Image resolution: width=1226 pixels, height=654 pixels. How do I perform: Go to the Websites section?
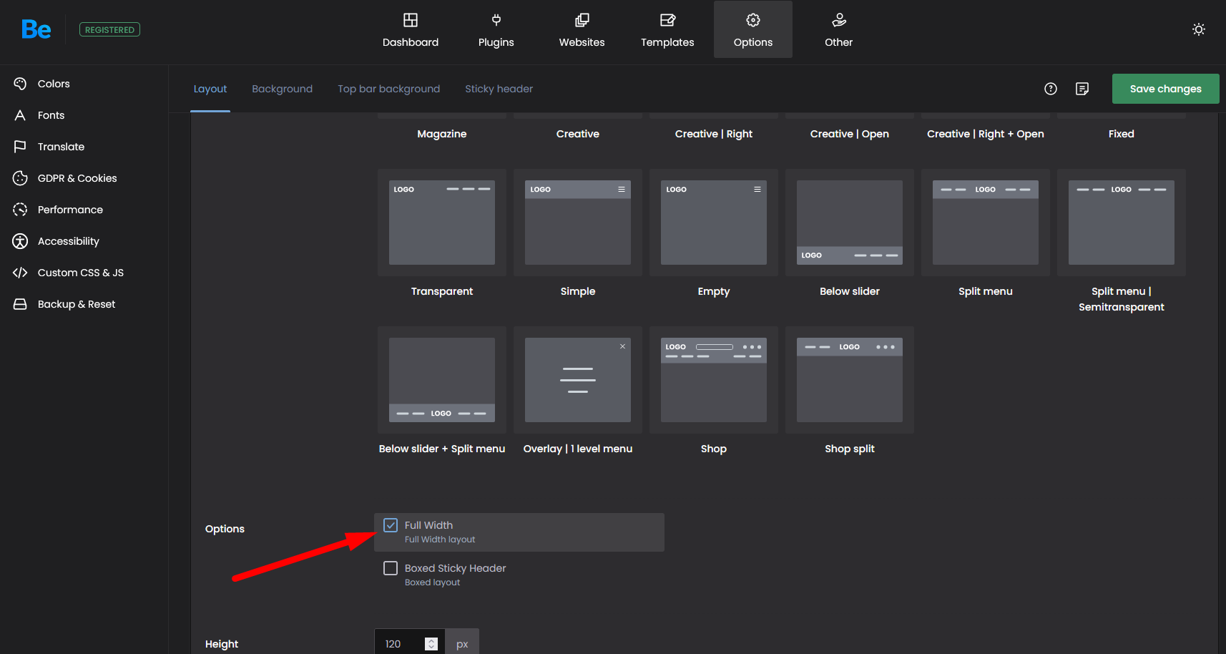(x=582, y=30)
